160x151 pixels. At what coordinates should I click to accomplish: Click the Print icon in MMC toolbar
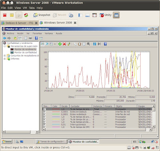(x=30, y=38)
